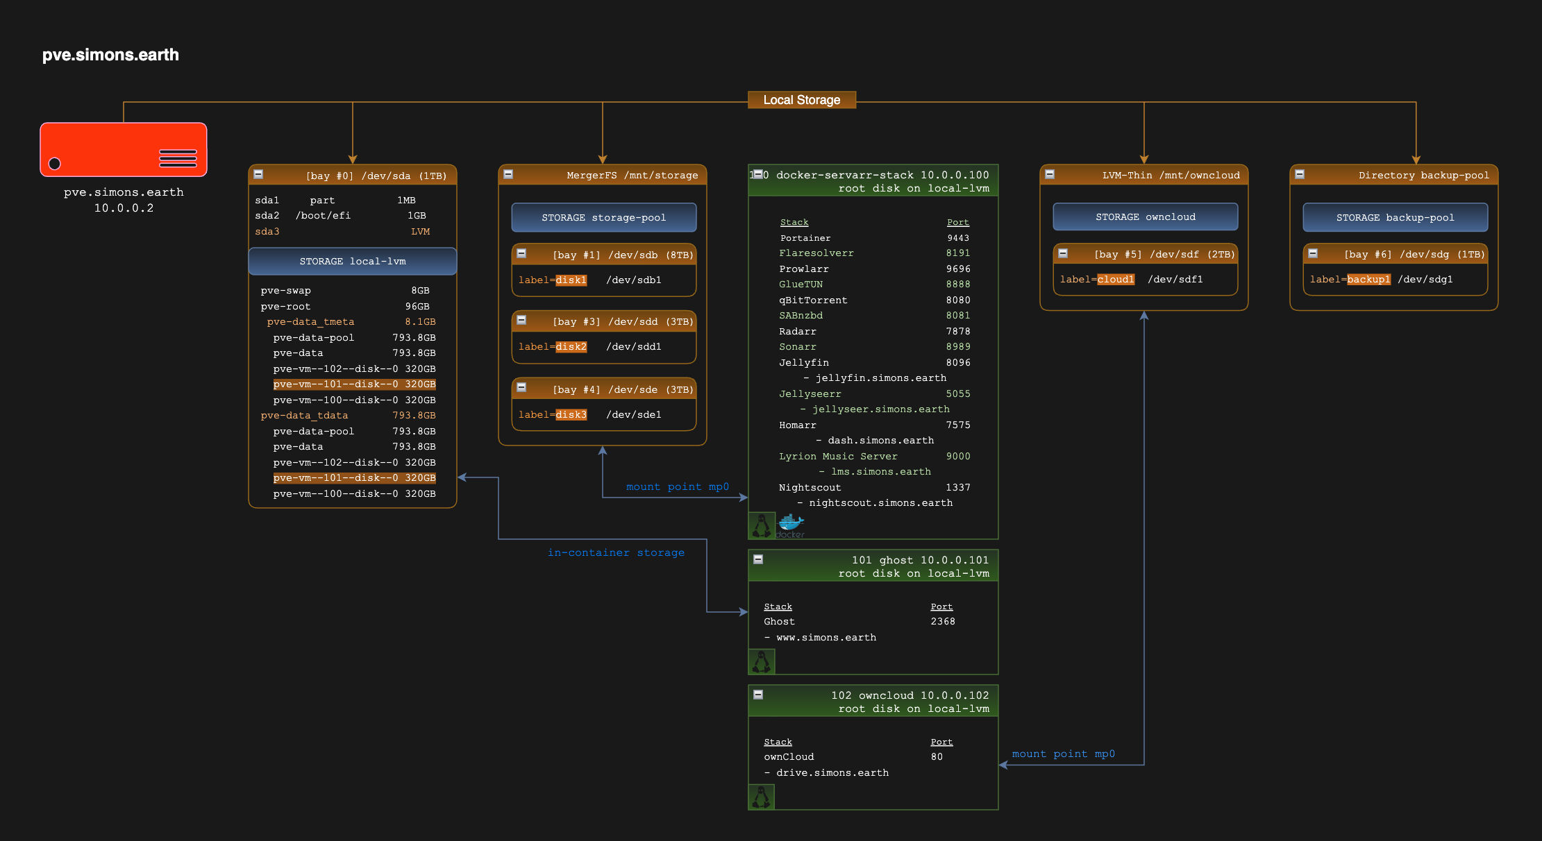Image resolution: width=1542 pixels, height=841 pixels.
Task: Click the red pve.simons.earth server icon
Action: click(124, 150)
